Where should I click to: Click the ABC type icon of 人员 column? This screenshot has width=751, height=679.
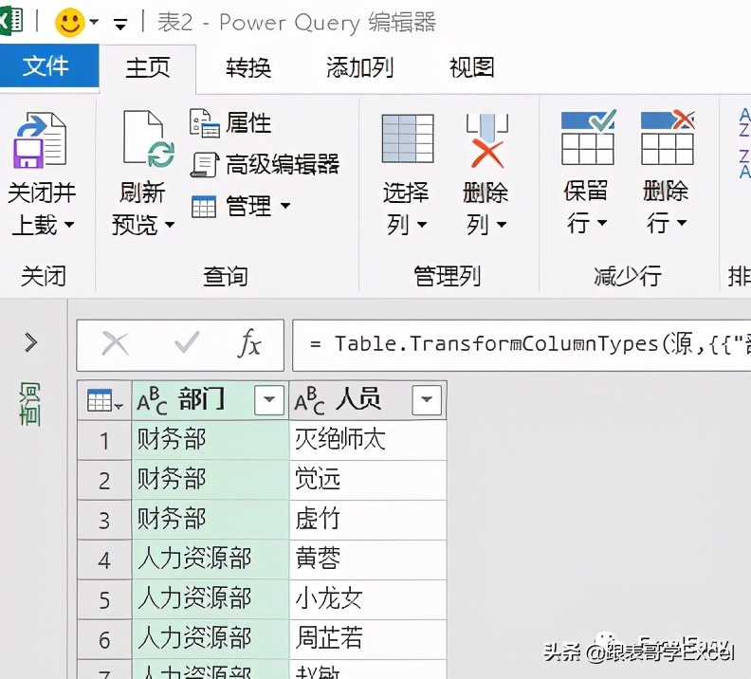tap(309, 401)
